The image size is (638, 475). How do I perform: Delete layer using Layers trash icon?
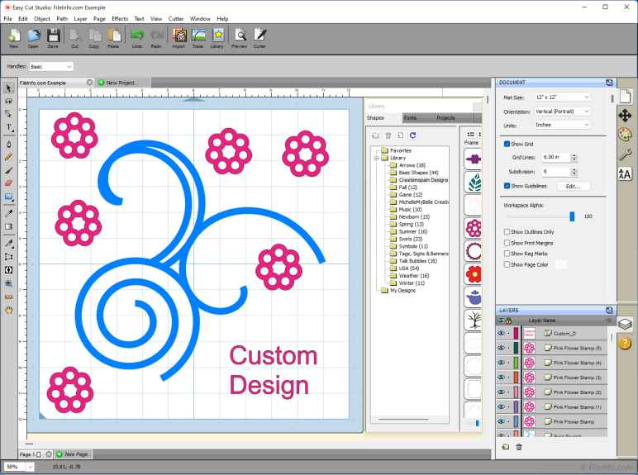tap(519, 447)
